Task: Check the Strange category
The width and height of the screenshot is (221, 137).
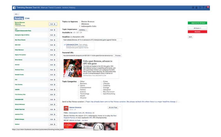Action: [x=102, y=88]
